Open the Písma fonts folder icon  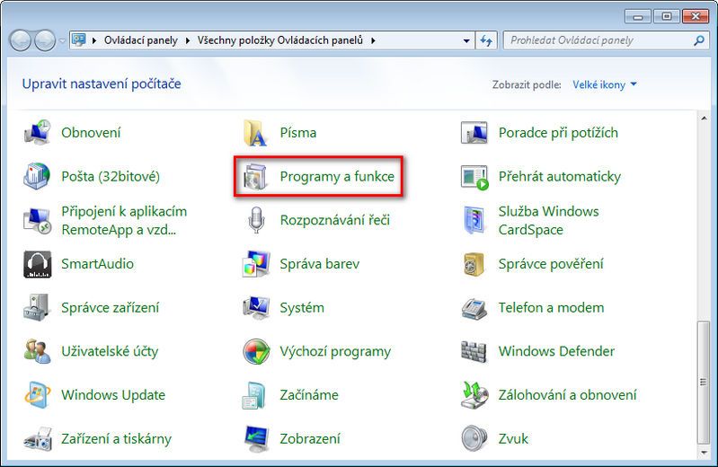(255, 133)
